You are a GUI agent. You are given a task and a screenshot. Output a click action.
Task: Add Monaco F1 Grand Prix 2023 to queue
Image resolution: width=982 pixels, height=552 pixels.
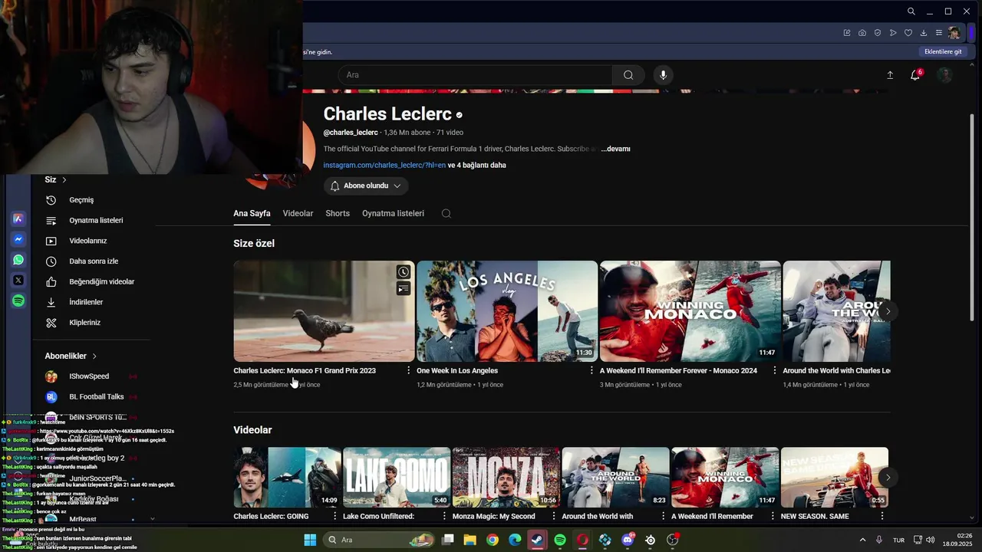404,288
